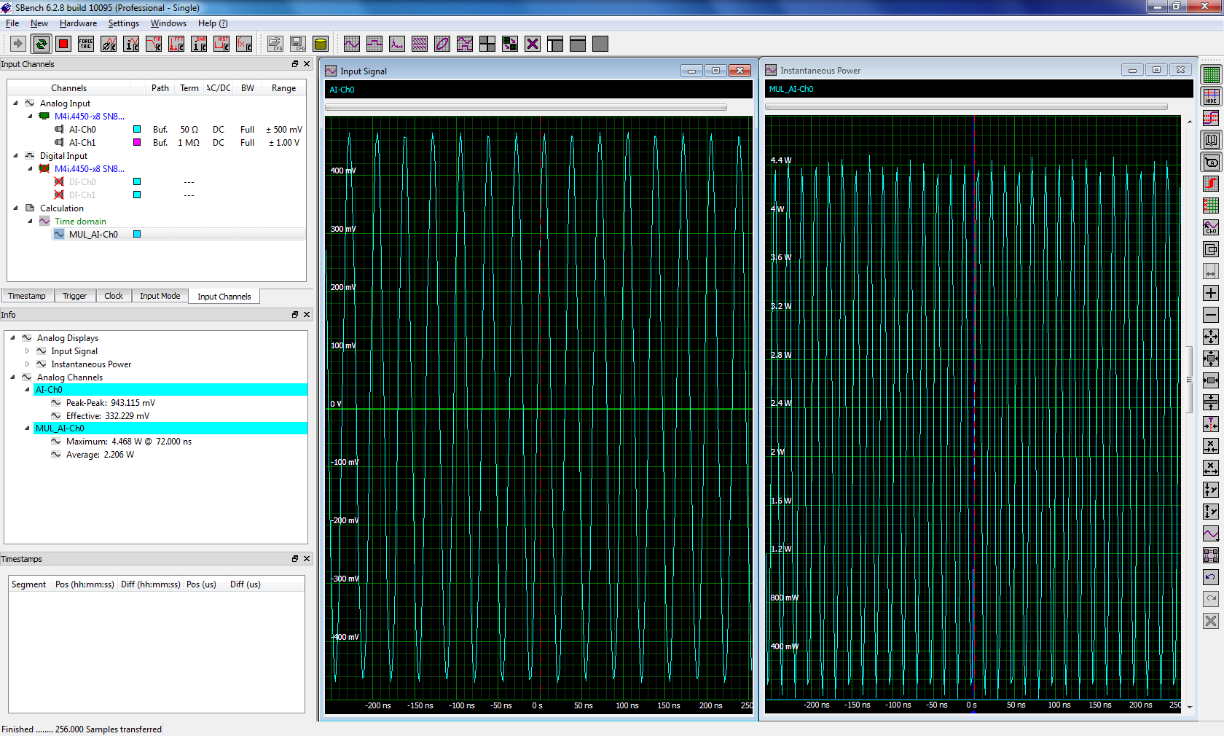Create new X-Y display ellipse icon

coord(442,44)
